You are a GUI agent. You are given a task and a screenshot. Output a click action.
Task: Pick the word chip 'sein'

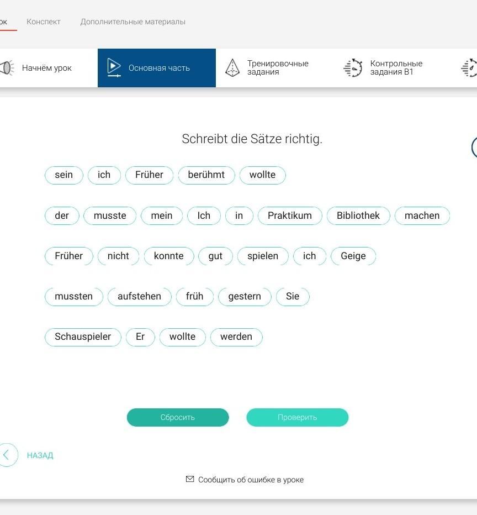point(64,175)
